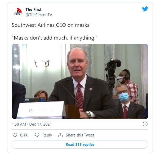Click the share arrow icon
160x154 pixels.
(60, 135)
